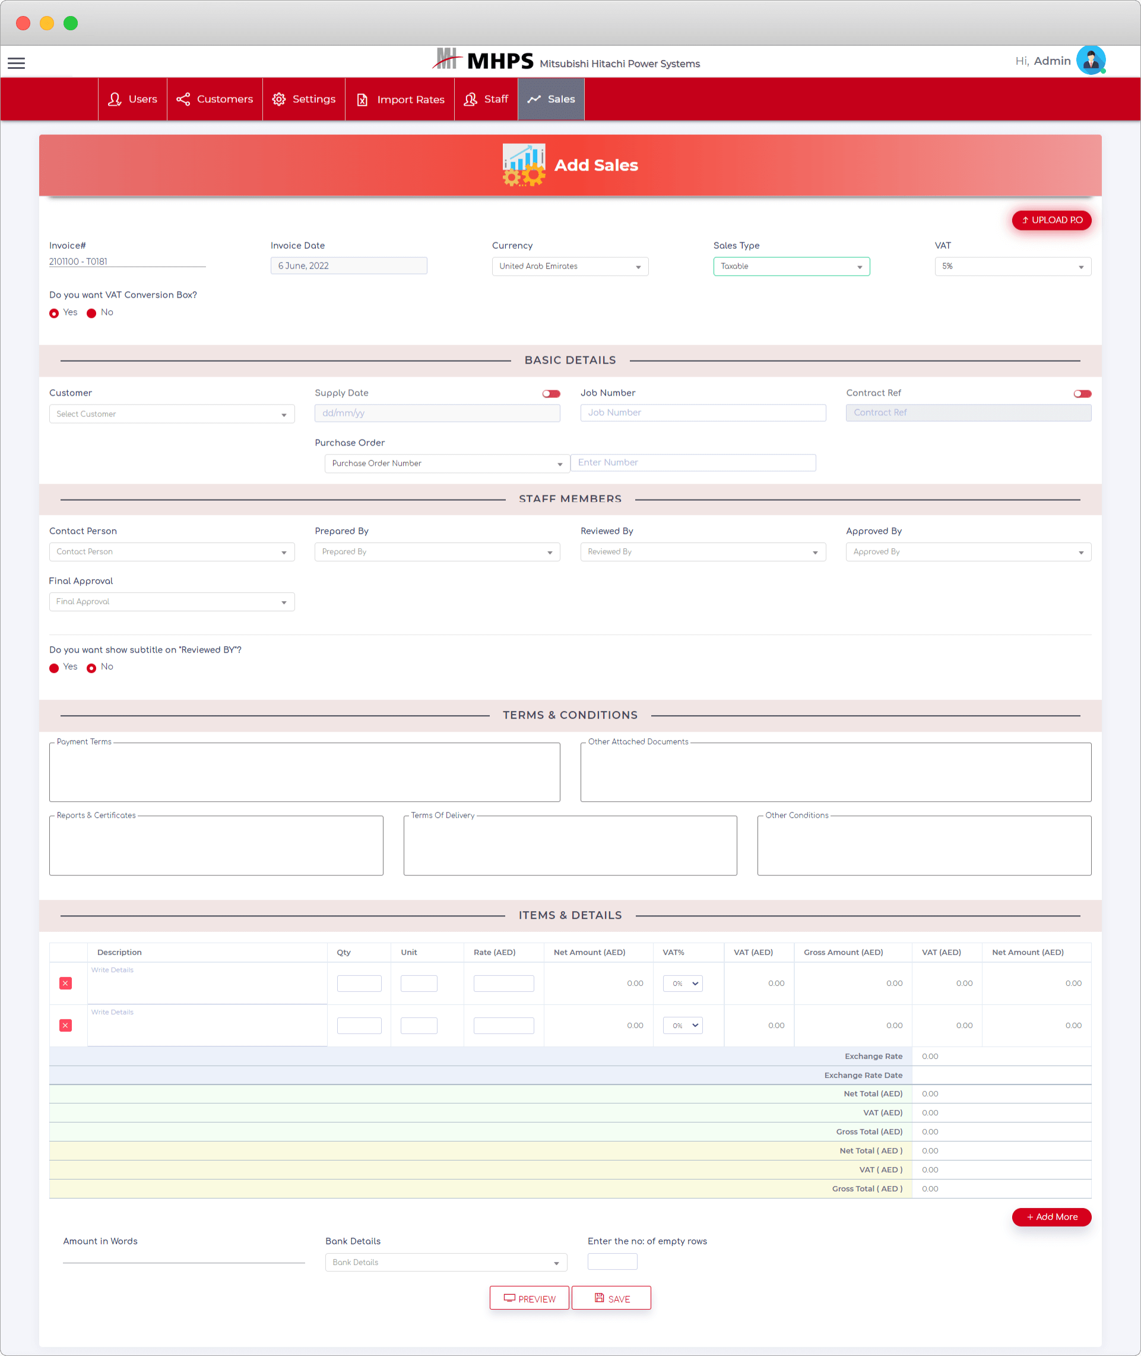Click the second row Unit field
Viewport: 1141px width, 1356px height.
click(x=419, y=1026)
